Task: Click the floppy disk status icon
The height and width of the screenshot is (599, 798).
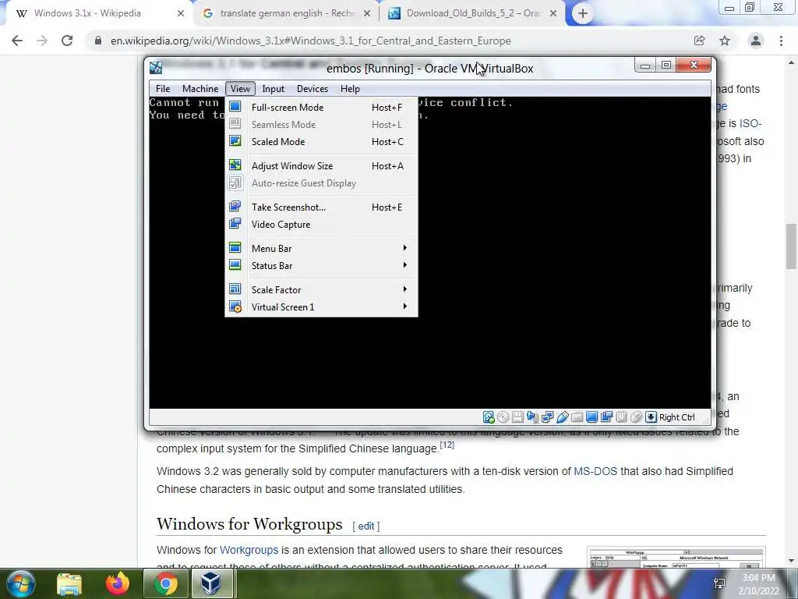Action: [517, 417]
